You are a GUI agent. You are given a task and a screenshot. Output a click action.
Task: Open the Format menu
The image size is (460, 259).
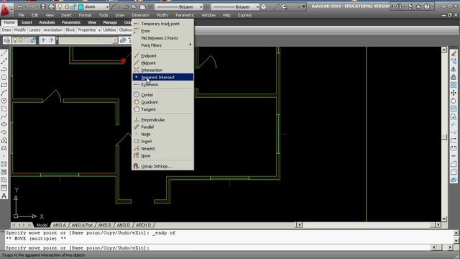pyautogui.click(x=85, y=15)
